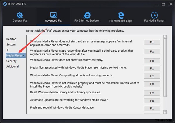Click the warning text about the Fix button

tap(75, 31)
